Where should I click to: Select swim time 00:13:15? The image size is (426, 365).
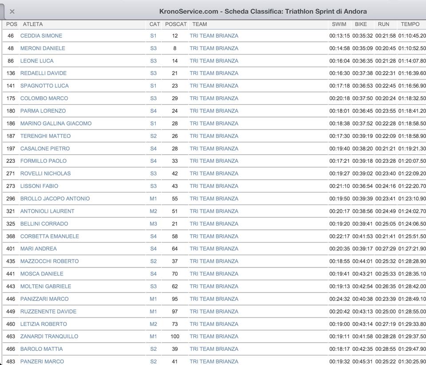(339, 36)
